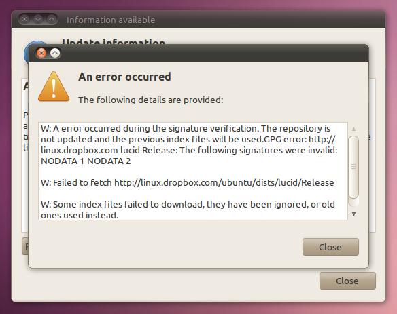Screen dimensions: 397x314
Task: Click the dimmed X on Information available window
Action: (x=24, y=19)
